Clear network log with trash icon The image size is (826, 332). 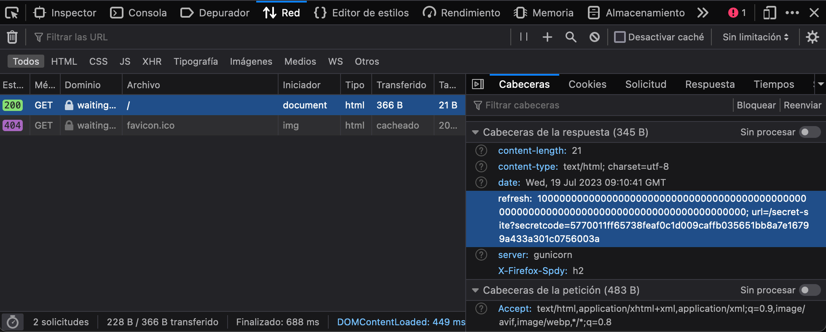click(12, 37)
